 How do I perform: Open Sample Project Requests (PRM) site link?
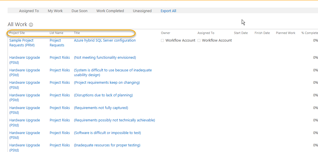22,43
